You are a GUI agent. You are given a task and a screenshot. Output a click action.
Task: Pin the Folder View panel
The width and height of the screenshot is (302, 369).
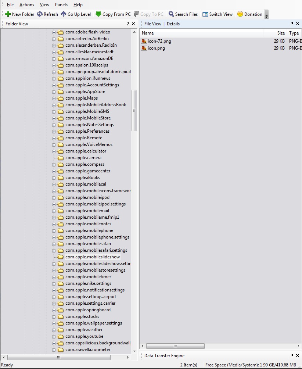coord(127,24)
